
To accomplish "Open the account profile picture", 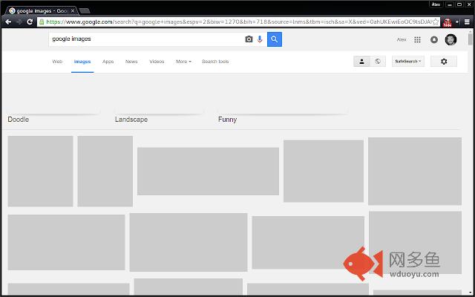I will coord(451,39).
